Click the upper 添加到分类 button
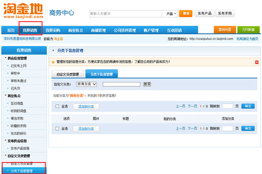The height and width of the screenshot is (174, 262). coord(86,106)
